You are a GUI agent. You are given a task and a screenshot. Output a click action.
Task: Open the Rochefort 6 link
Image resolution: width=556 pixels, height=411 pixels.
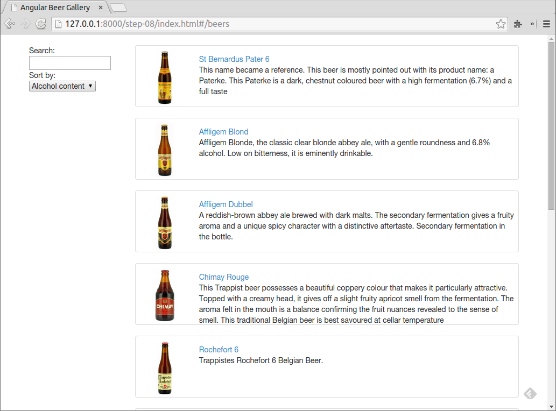219,350
